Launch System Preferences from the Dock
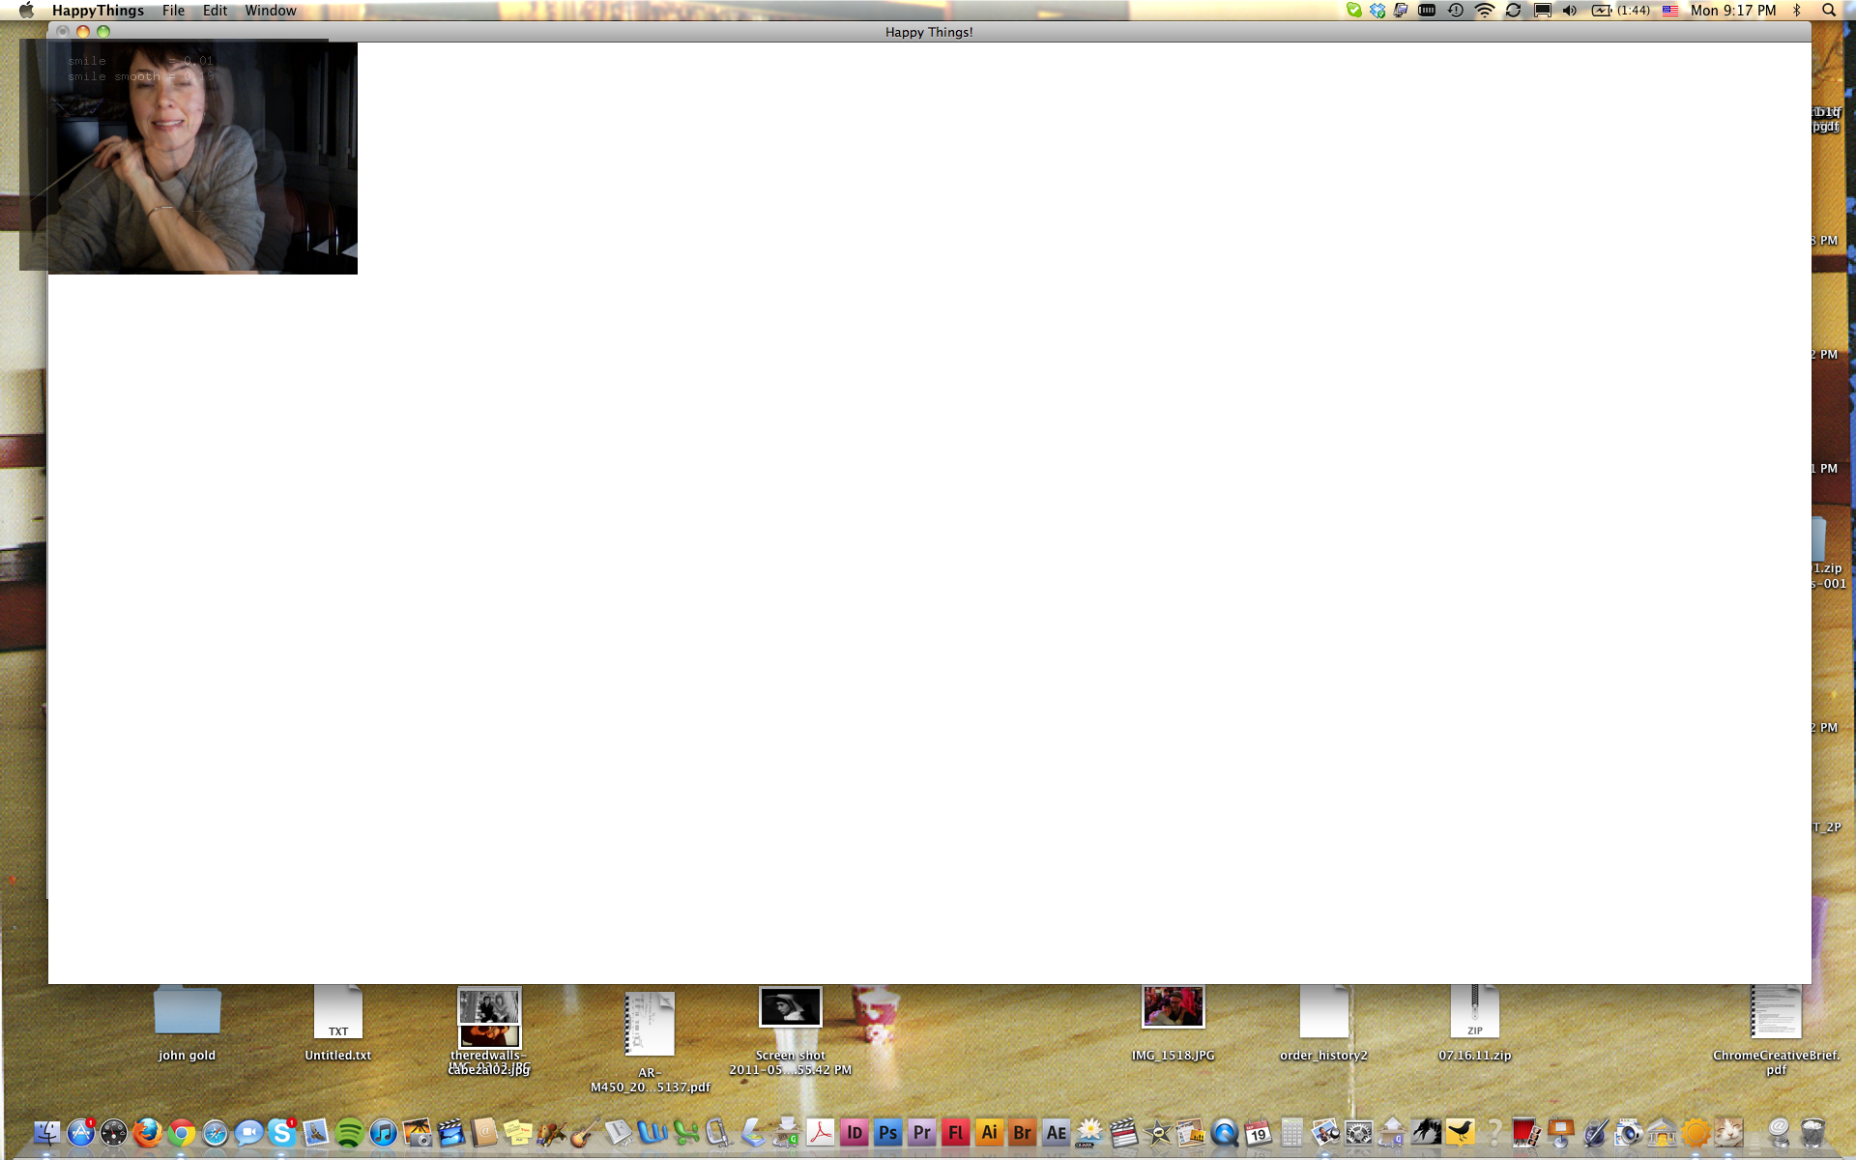The height and width of the screenshot is (1160, 1856). [1359, 1132]
